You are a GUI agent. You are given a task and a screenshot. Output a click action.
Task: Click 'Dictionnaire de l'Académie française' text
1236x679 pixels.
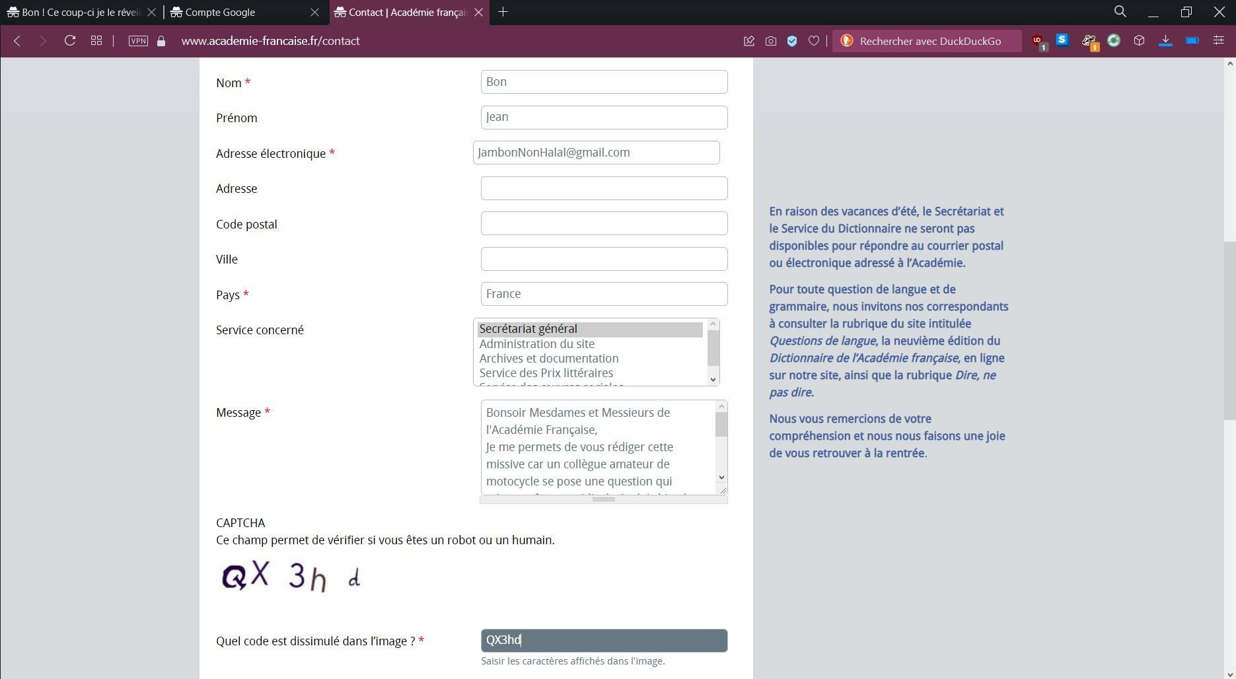tap(863, 358)
